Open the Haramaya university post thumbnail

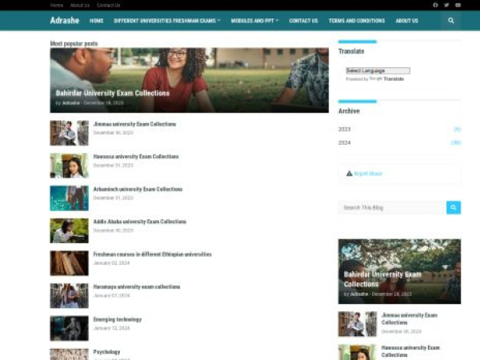[69, 295]
